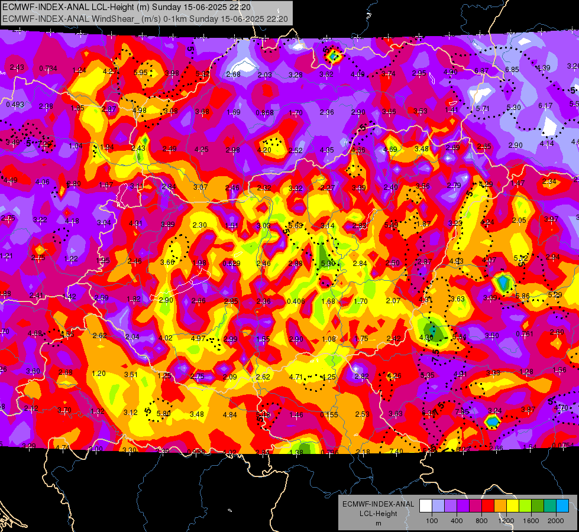Click the wind shear value 2.05
Viewport: 579px width, 532px height.
519,220
